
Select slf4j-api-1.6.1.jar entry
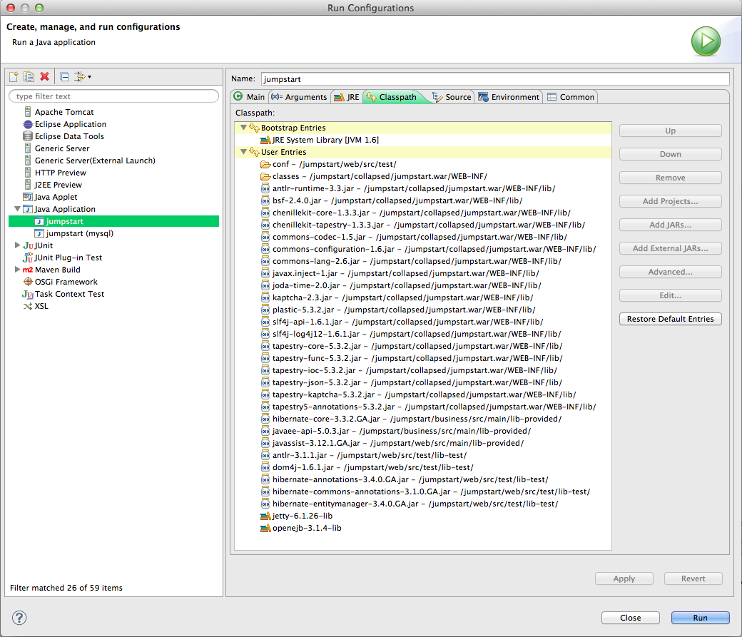tap(402, 322)
